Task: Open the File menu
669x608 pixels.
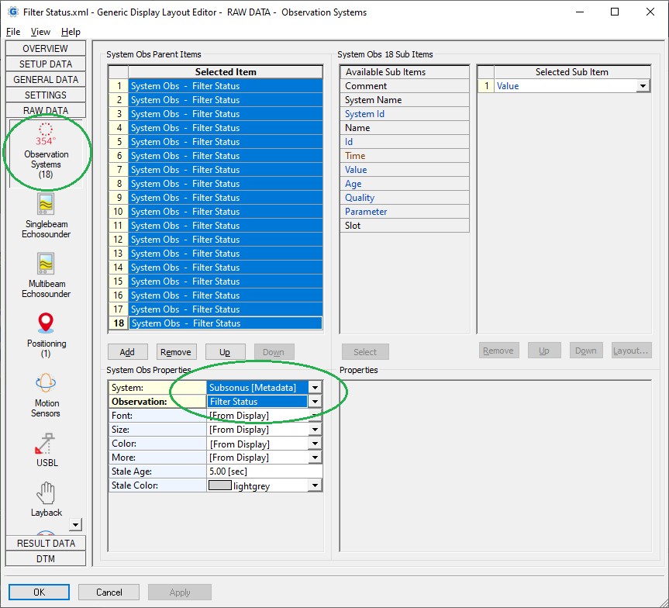Action: (13, 32)
